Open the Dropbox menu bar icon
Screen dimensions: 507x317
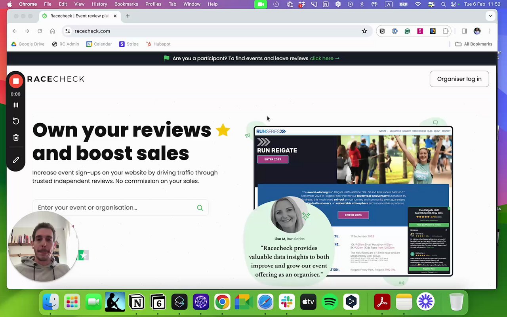coord(302,4)
